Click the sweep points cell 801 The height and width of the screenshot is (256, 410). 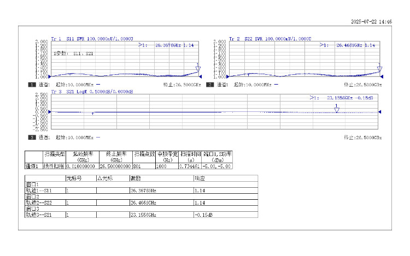tap(144, 166)
